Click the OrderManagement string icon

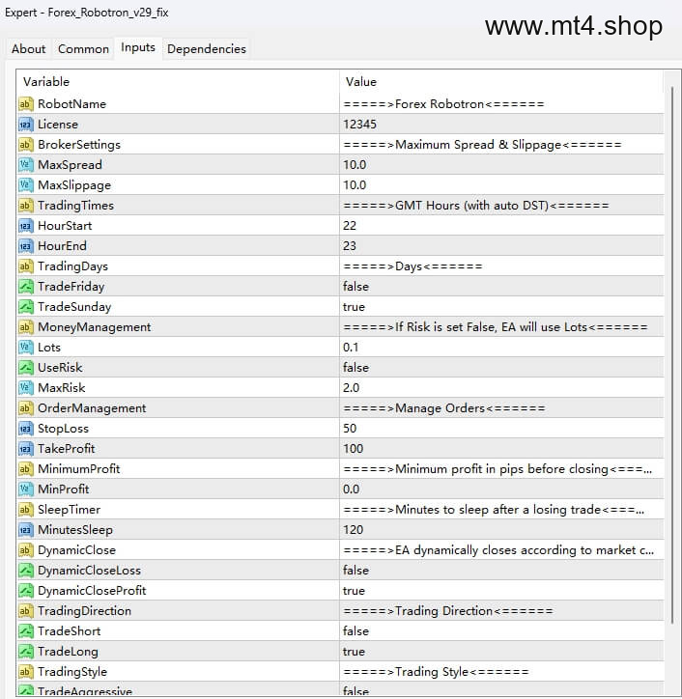[x=26, y=408]
